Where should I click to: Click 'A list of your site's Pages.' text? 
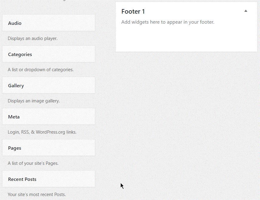coord(33,163)
